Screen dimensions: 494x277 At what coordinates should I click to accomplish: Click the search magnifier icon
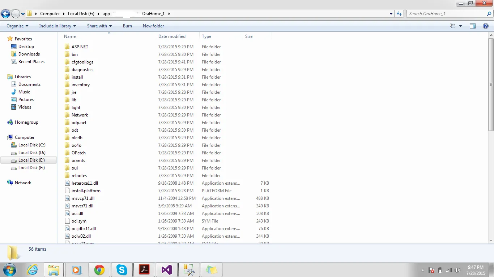pyautogui.click(x=489, y=14)
